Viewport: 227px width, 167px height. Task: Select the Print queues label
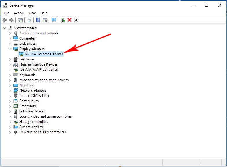click(29, 101)
